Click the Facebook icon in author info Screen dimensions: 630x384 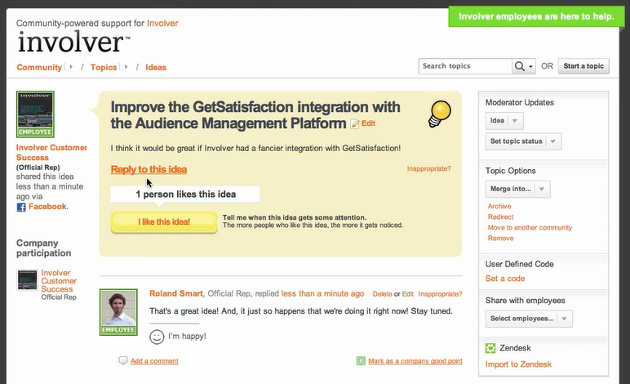click(x=21, y=207)
